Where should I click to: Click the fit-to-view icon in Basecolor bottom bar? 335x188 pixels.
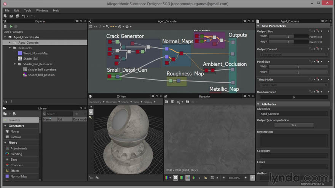[212, 178]
